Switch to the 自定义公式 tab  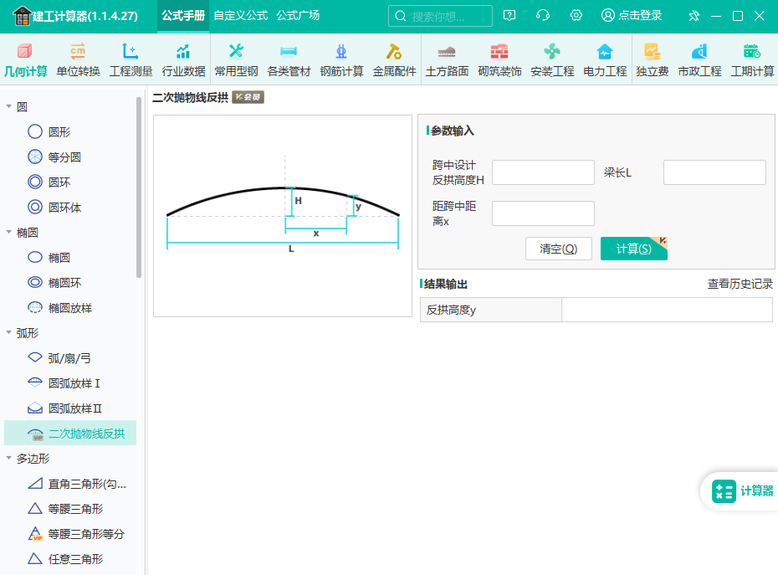(x=240, y=16)
